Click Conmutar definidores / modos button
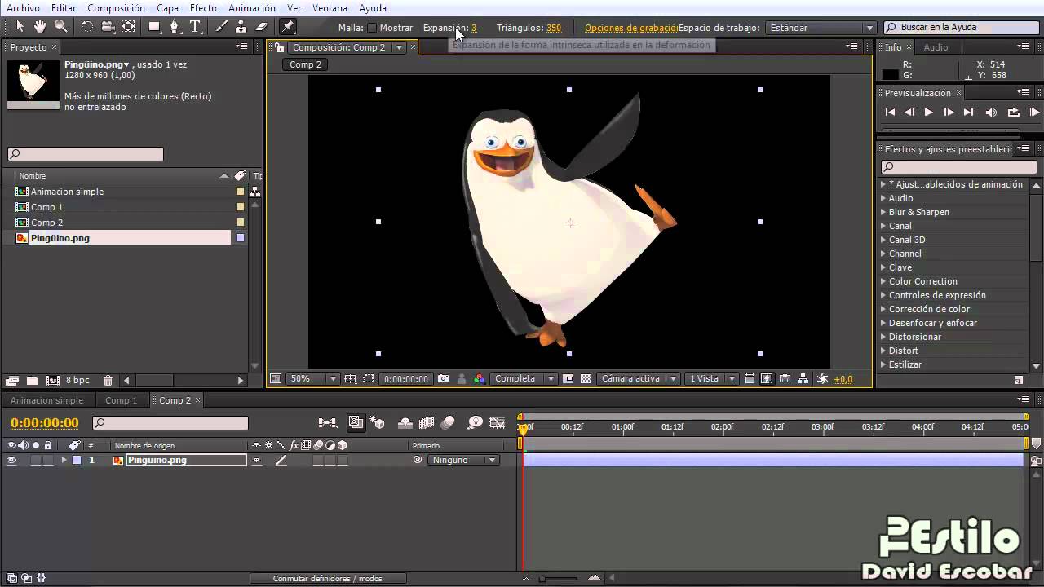 point(327,579)
